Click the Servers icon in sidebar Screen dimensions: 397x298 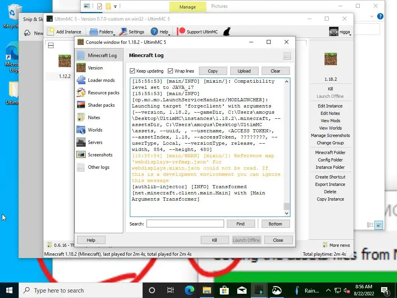[81, 142]
